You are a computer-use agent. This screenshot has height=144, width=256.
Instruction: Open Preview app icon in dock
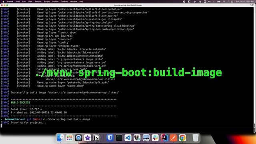tap(146, 138)
